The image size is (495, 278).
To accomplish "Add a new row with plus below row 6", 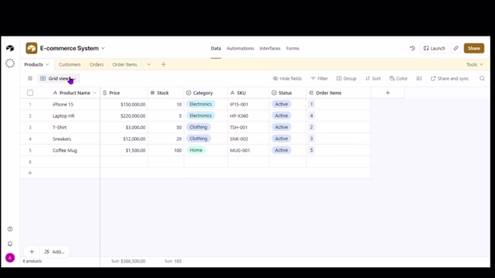I will click(x=30, y=173).
